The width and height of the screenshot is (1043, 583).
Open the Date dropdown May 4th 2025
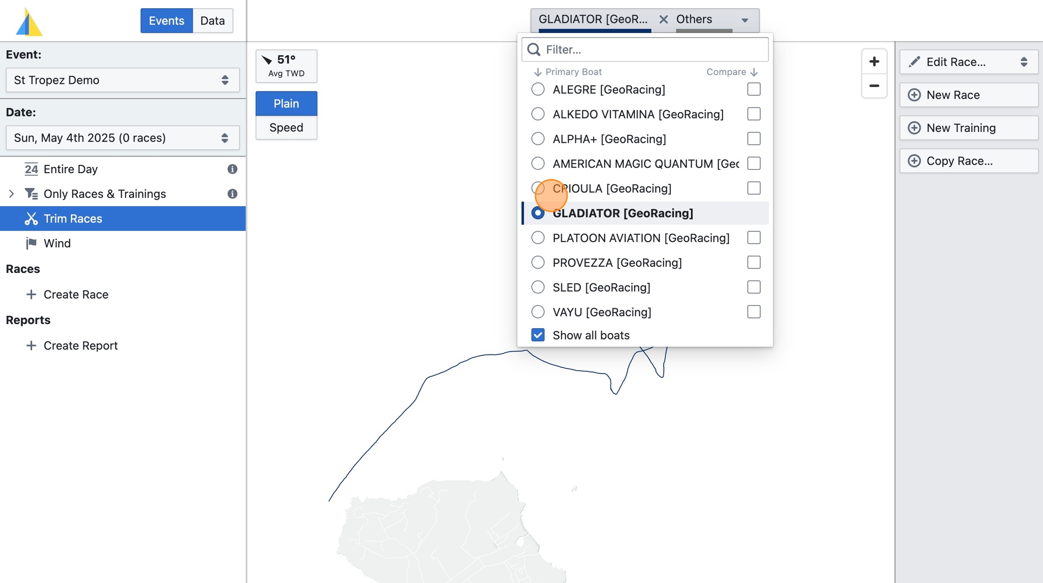point(122,138)
